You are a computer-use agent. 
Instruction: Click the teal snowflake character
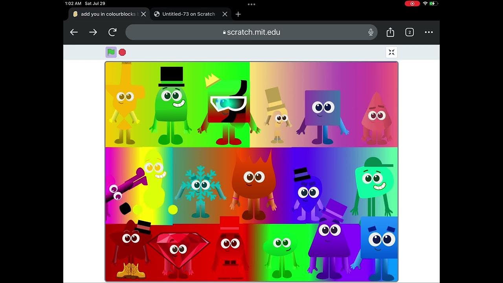pyautogui.click(x=200, y=192)
